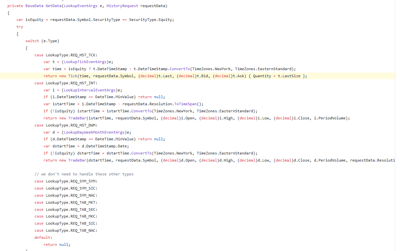Click the LookupEventArgs parameter type

coord(81,5)
